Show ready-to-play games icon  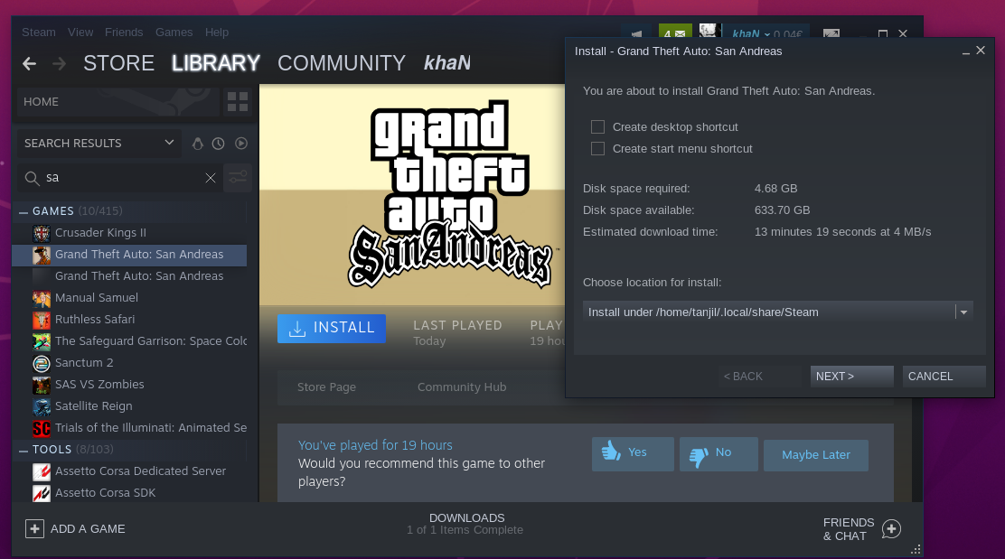[241, 144]
